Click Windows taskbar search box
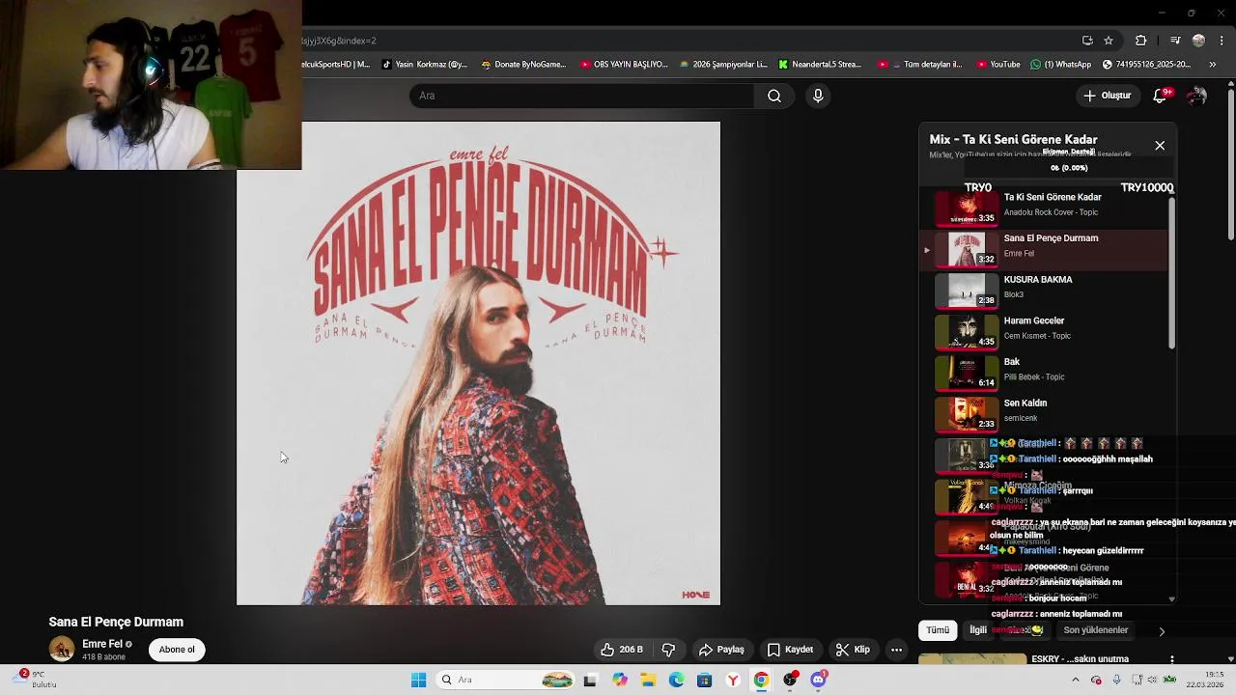1236x695 pixels. point(507,681)
